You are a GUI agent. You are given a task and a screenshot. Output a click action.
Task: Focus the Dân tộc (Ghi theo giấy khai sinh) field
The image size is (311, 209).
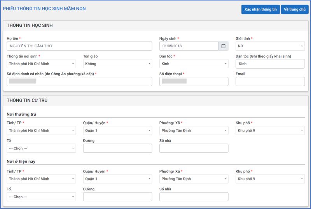coord(270,64)
